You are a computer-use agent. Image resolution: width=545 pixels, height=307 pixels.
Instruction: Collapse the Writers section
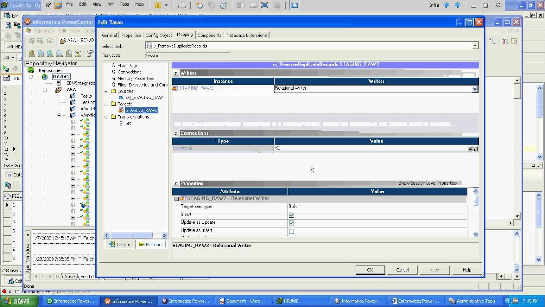[x=175, y=73]
